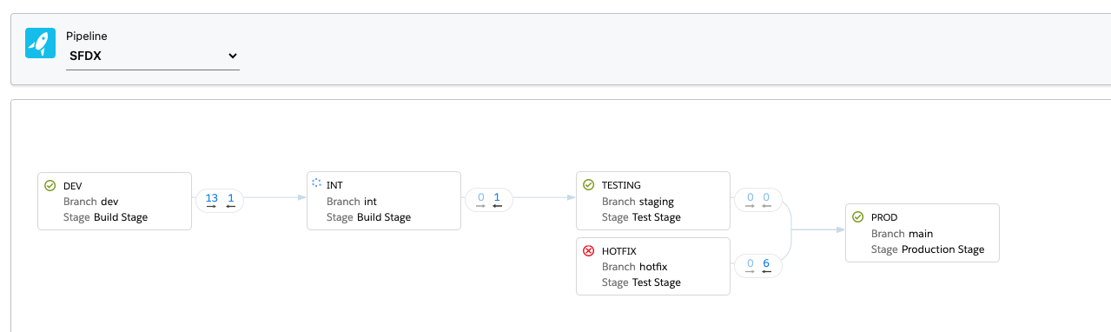Click the 'Branch staging' text
The width and height of the screenshot is (1111, 332).
[x=638, y=202]
